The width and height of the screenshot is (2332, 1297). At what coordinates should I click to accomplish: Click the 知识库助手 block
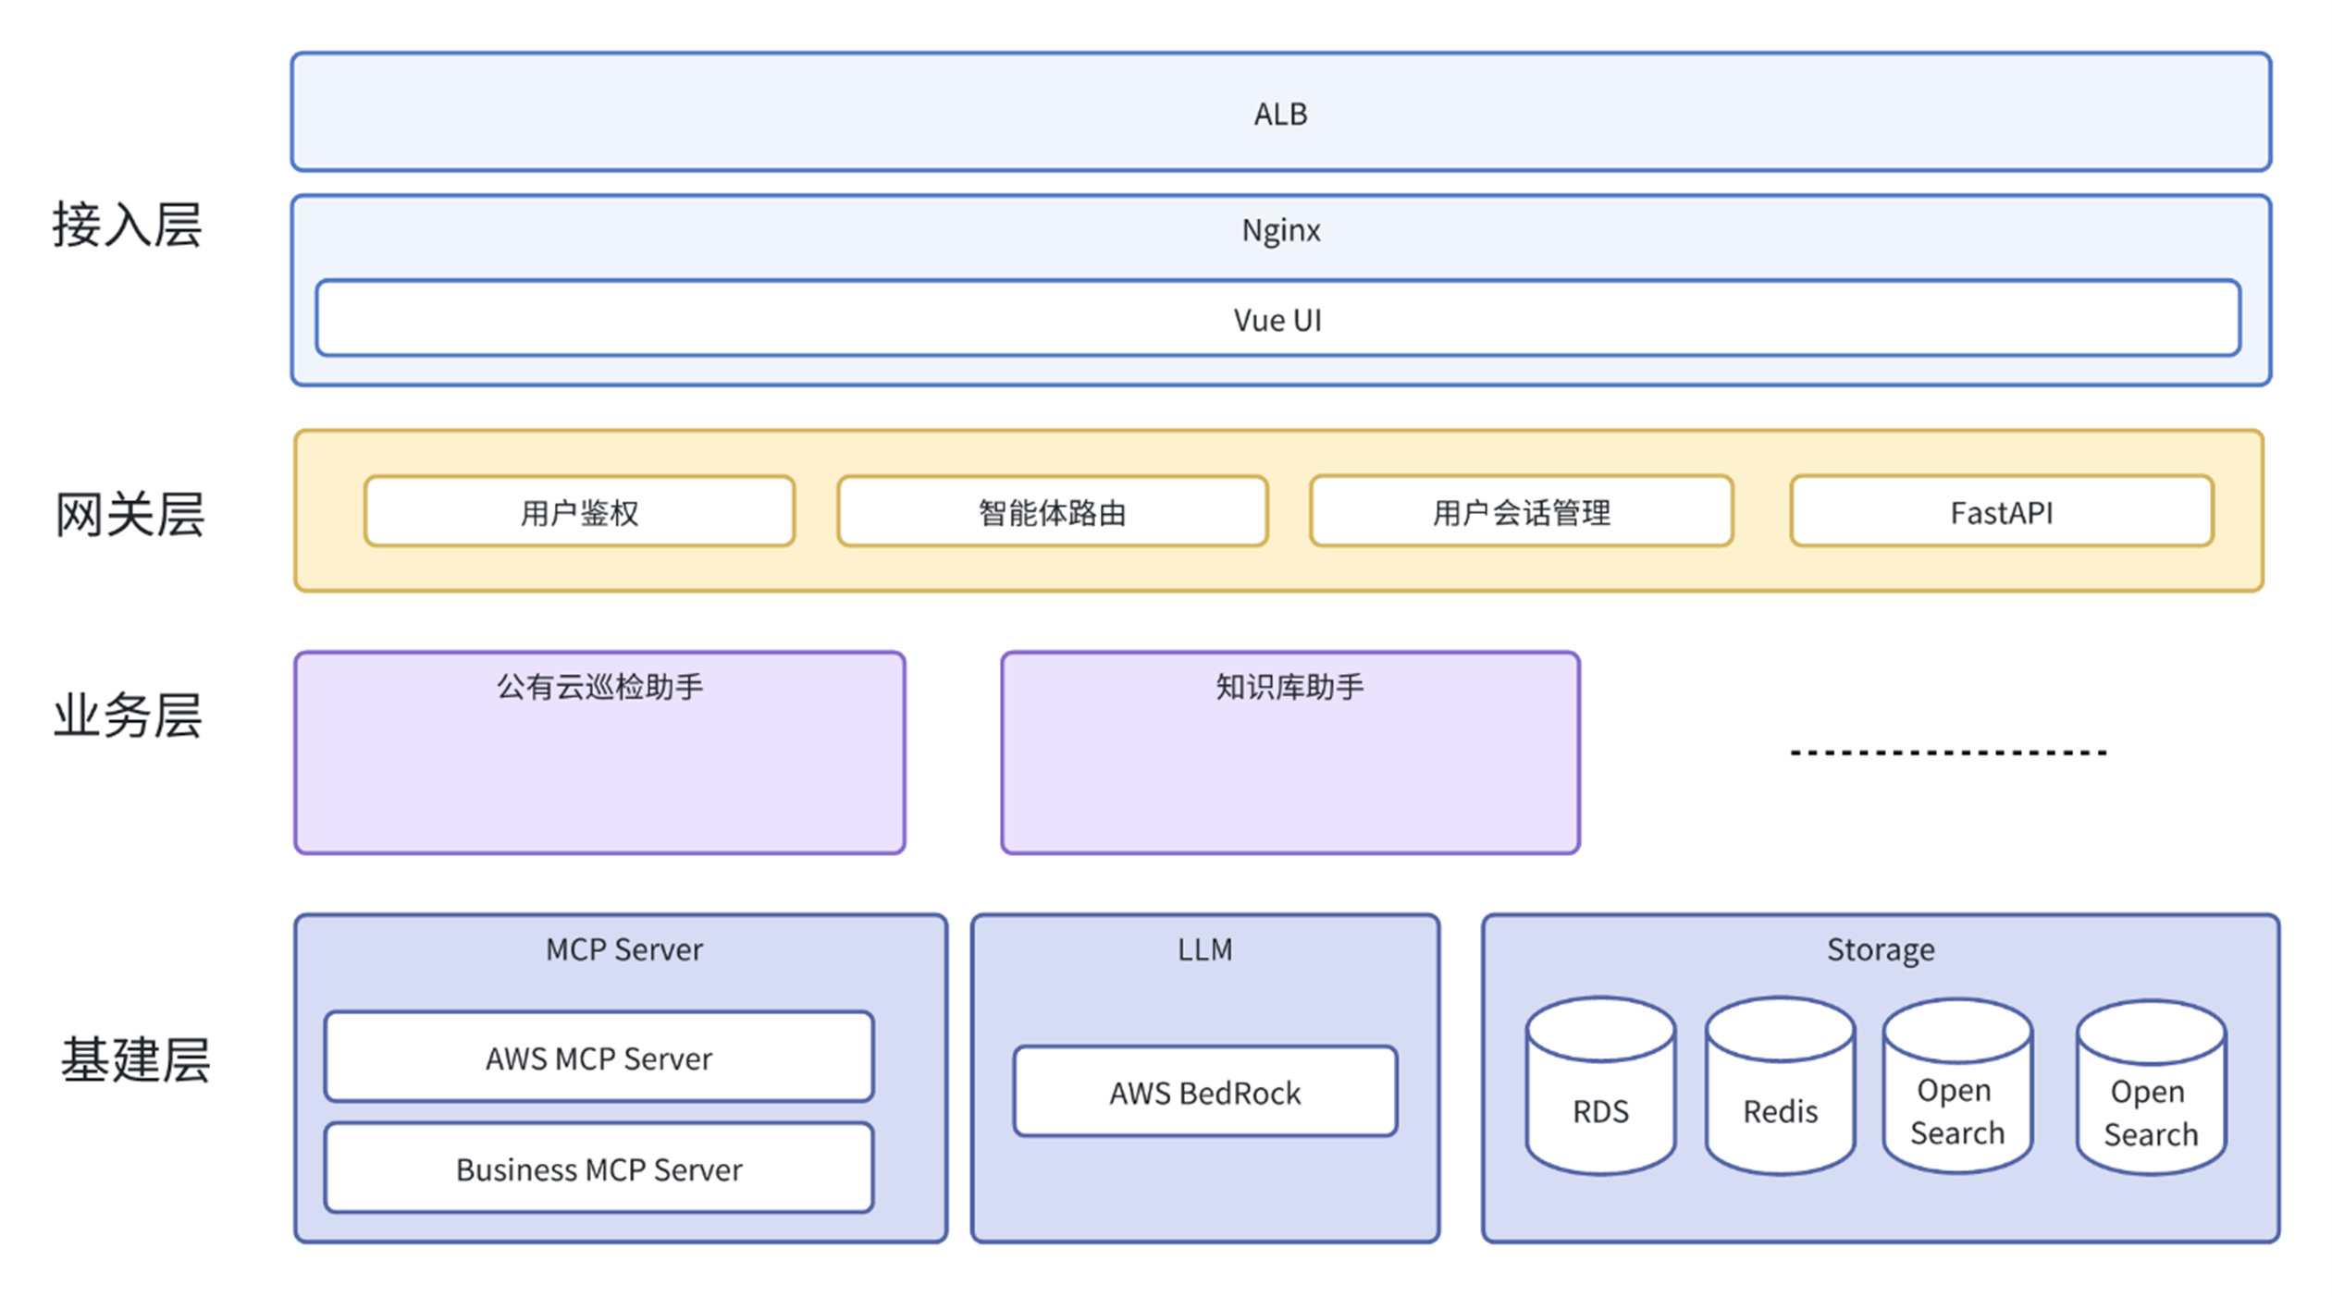(1289, 753)
